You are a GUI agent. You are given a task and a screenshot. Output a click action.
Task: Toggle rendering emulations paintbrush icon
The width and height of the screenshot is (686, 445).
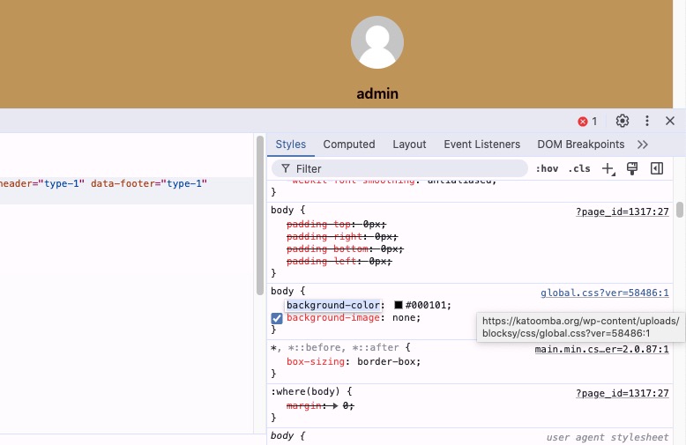point(632,168)
